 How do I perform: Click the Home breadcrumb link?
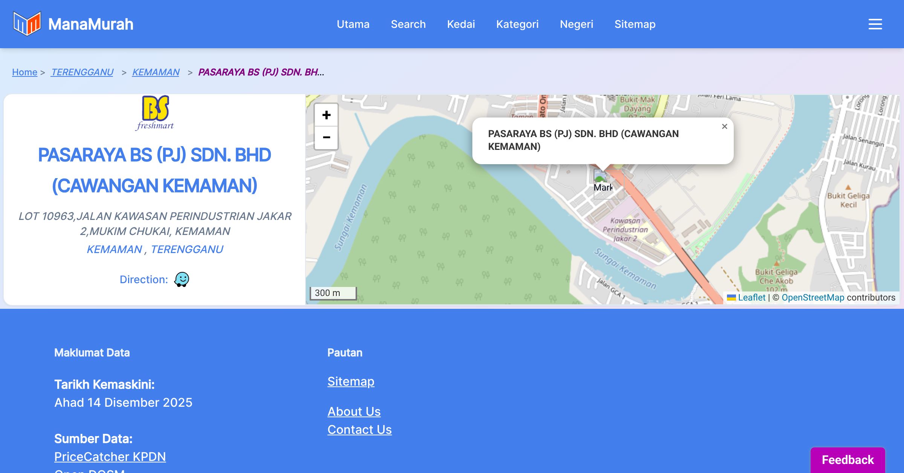24,72
